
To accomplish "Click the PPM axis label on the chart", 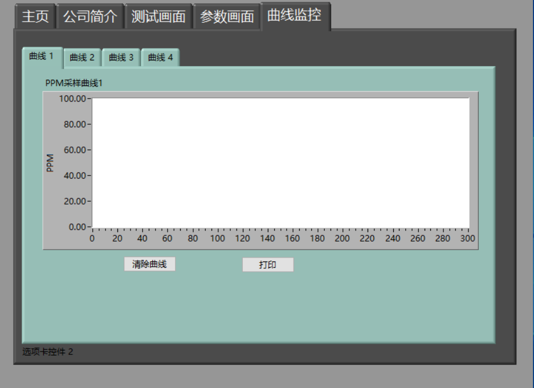I will (51, 161).
